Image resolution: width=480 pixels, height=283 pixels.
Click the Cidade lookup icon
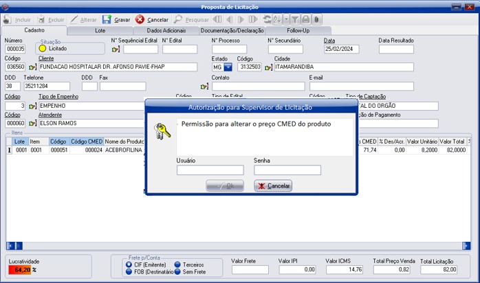[x=268, y=67]
